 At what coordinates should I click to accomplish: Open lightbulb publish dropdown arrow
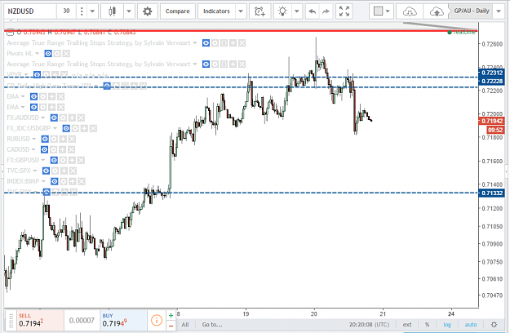297,11
